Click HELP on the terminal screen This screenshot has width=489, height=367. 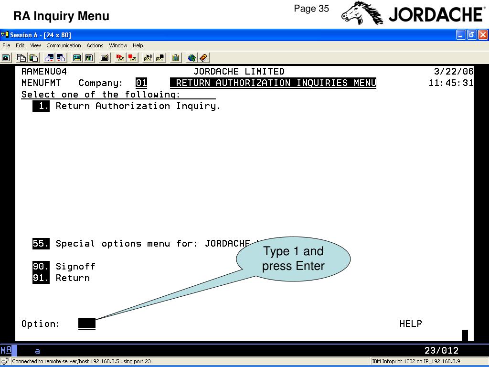[x=410, y=324]
